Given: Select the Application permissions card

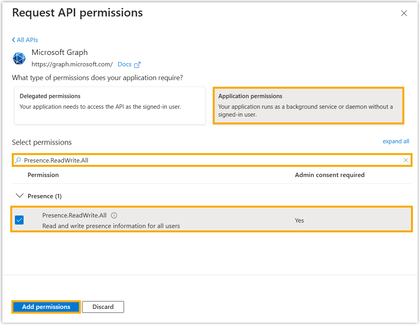Looking at the screenshot, I should pyautogui.click(x=308, y=106).
